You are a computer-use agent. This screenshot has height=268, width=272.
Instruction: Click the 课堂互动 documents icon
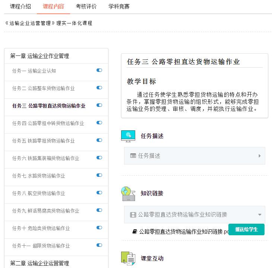coord(128,258)
